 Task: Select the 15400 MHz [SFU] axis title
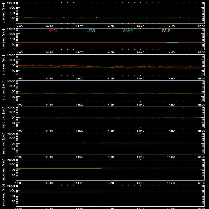tap(3, 196)
